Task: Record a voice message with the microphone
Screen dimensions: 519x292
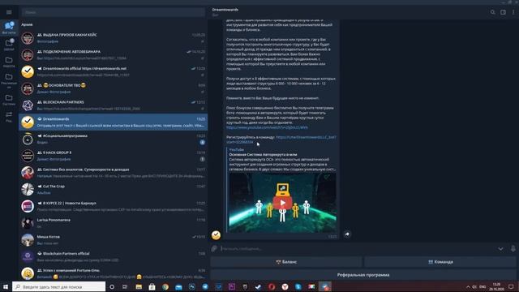Action: 513,249
